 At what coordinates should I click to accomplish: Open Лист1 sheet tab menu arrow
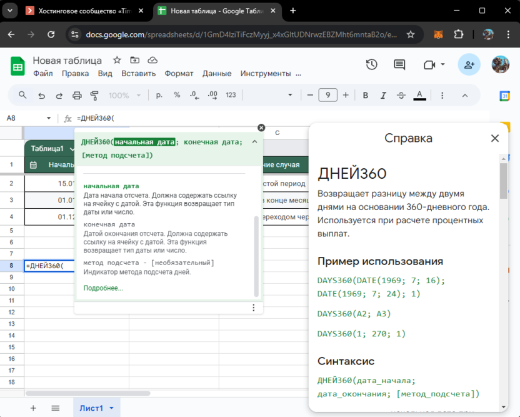point(111,408)
